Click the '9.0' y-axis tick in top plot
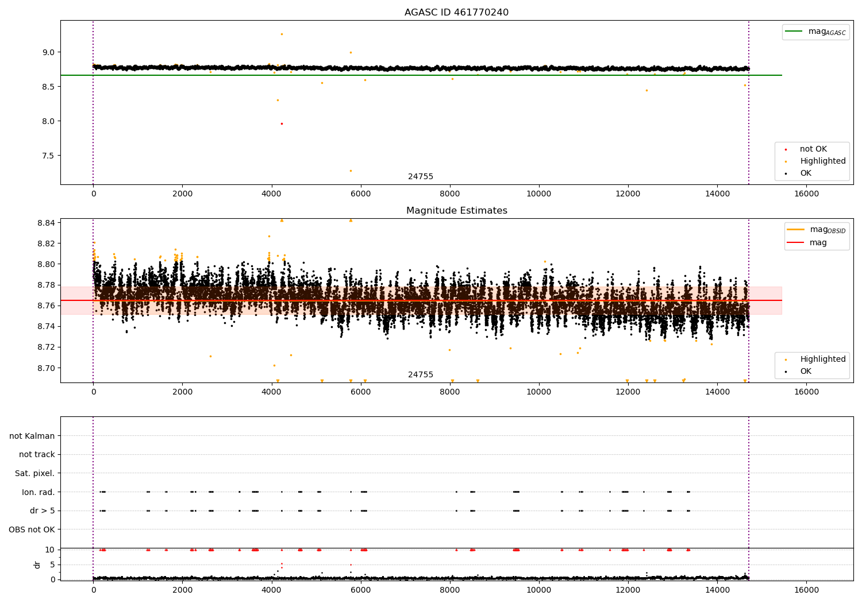 point(48,52)
